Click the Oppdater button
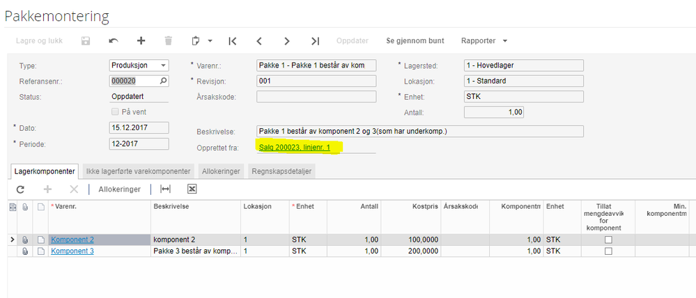This screenshot has width=696, height=298. pyautogui.click(x=353, y=41)
